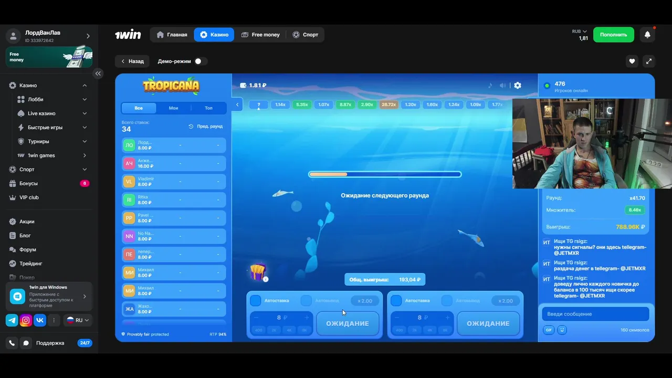The width and height of the screenshot is (672, 378).
Task: Open GIF picker in chat
Action: pyautogui.click(x=549, y=330)
